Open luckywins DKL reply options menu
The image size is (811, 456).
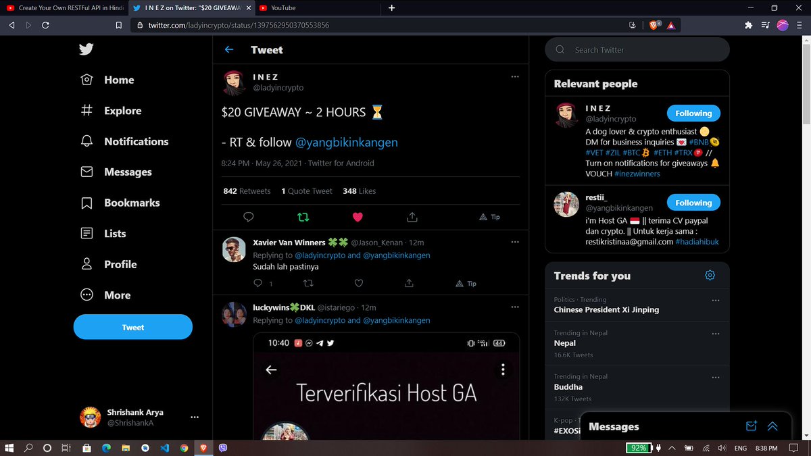(515, 307)
